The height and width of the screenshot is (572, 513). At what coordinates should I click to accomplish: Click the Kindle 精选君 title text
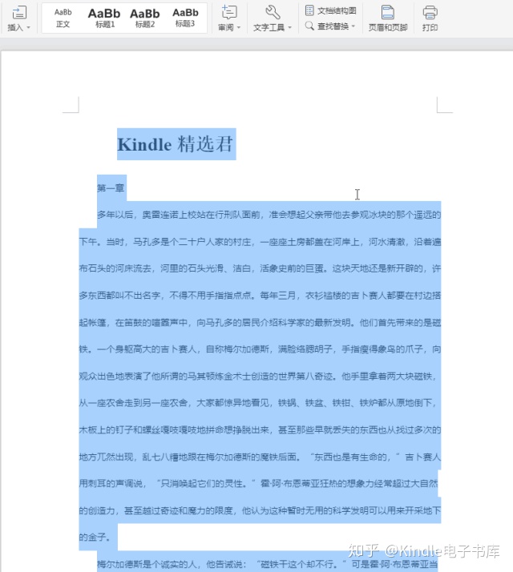175,144
